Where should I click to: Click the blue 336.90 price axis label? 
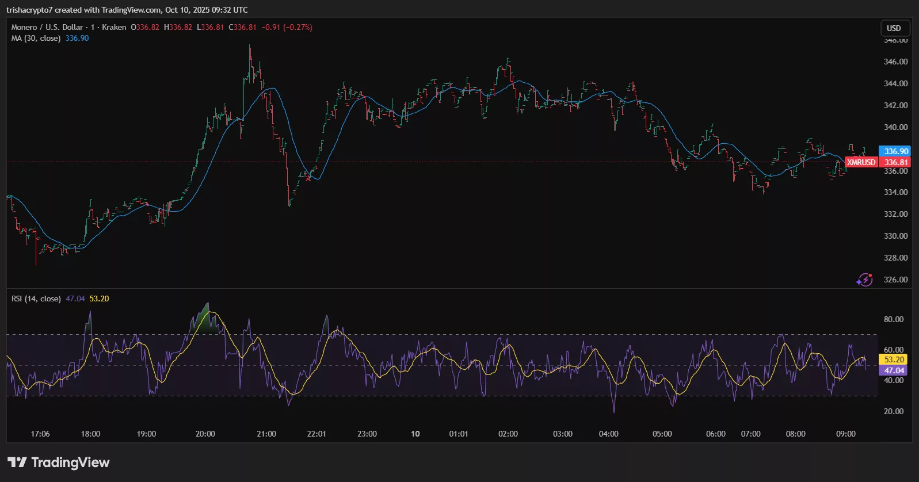(895, 151)
